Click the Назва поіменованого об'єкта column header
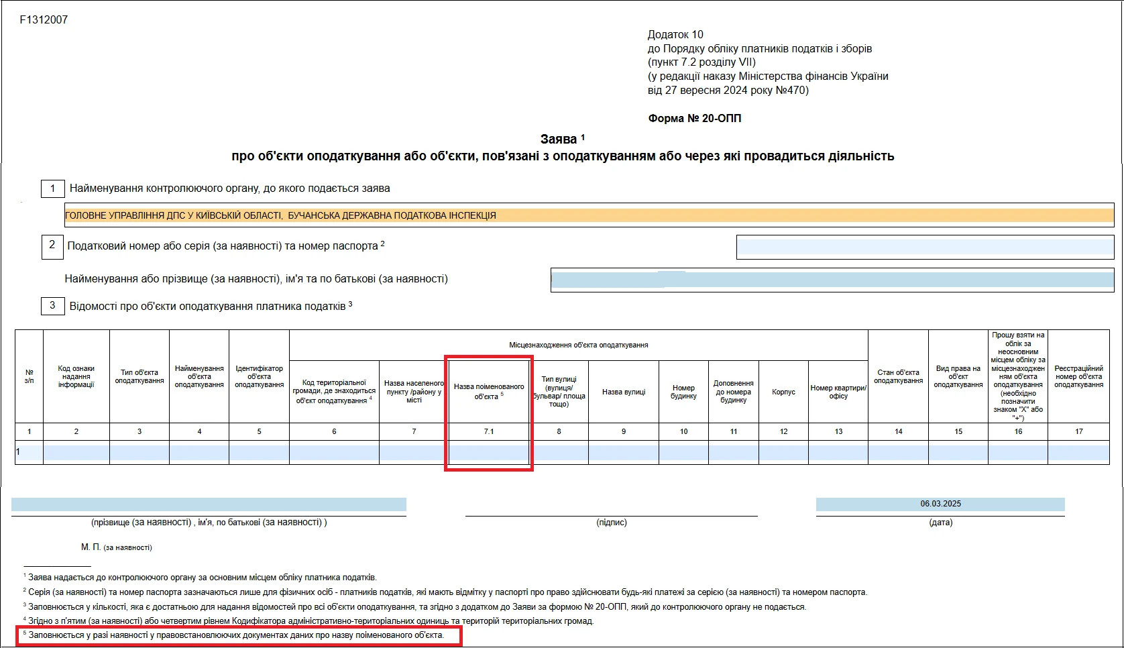Screen dimensions: 1124x648 coord(489,391)
